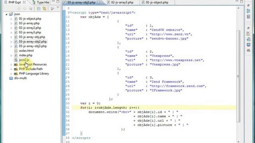Close the 03-js-array-obj3.php editor tab

pos(99,2)
